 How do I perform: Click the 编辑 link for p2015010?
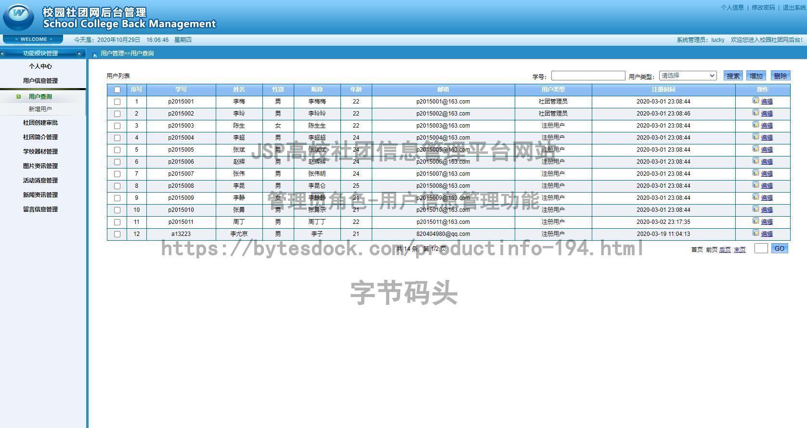pyautogui.click(x=767, y=210)
